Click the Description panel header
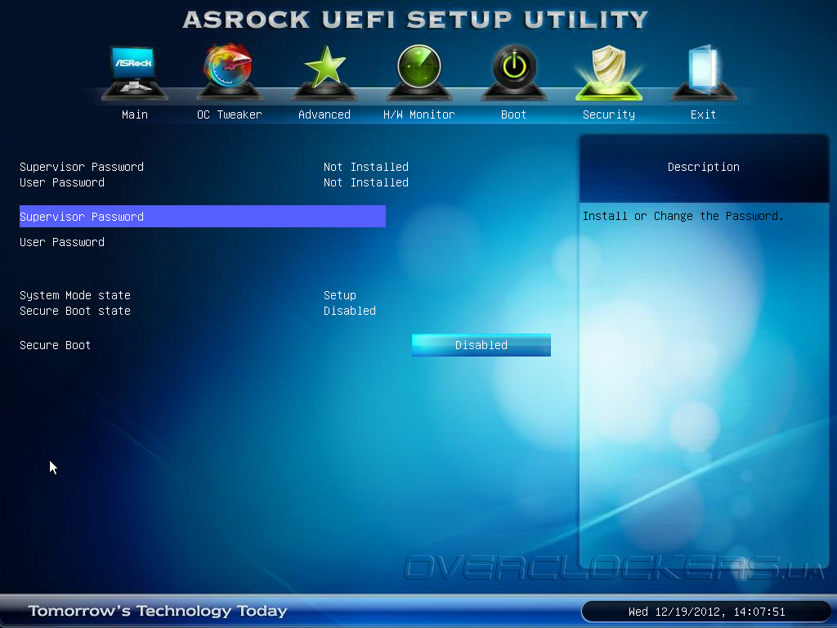 pos(704,167)
